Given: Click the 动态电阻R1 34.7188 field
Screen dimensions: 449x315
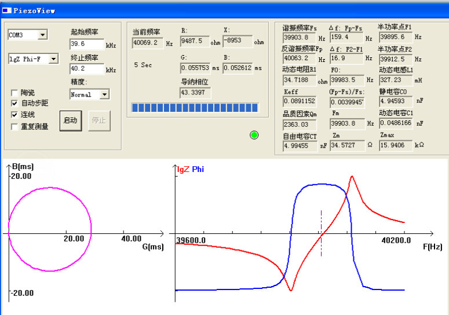Looking at the screenshot, I should 300,80.
